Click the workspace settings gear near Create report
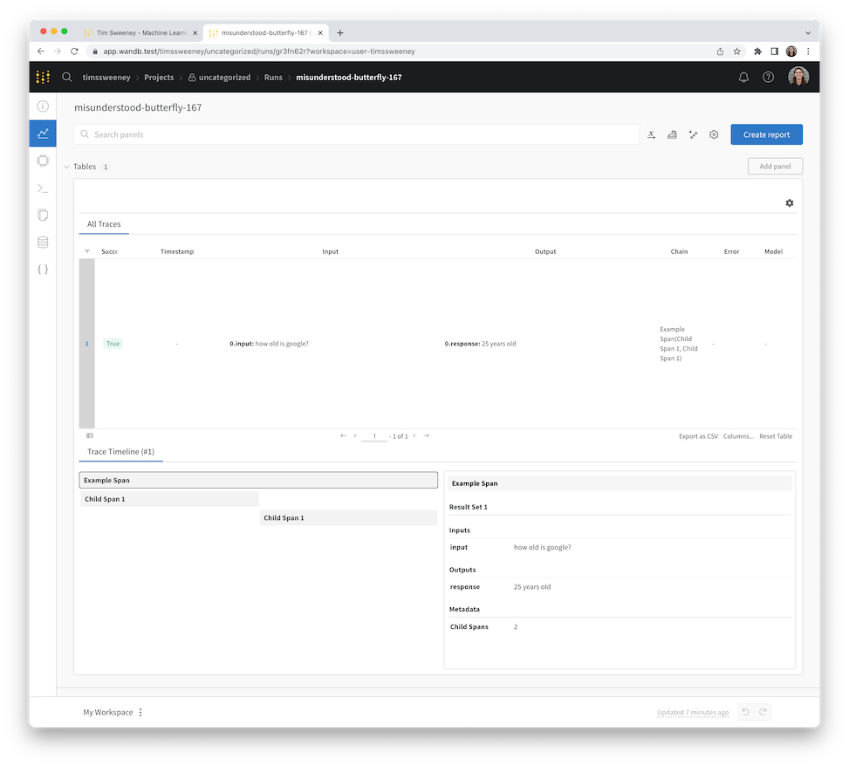 [x=713, y=134]
